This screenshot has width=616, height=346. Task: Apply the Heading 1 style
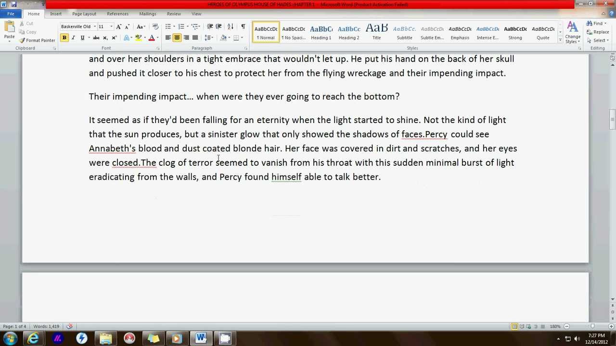[x=321, y=33]
